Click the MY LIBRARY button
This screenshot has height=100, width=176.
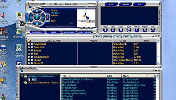point(37,32)
